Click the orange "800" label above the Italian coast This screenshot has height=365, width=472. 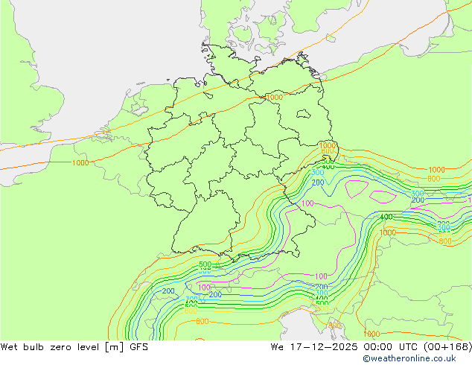coord(202,321)
